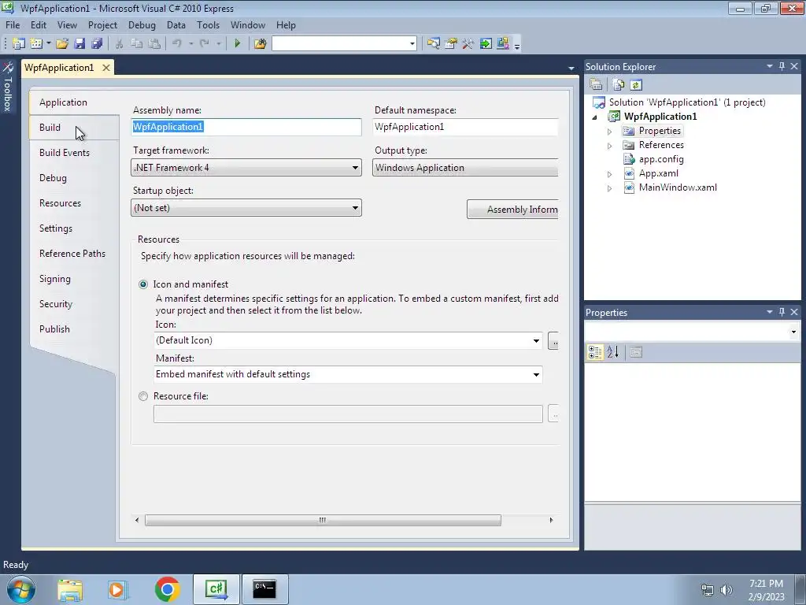806x605 pixels.
Task: Collapse the WpfApplication1 project node
Action: (x=595, y=117)
